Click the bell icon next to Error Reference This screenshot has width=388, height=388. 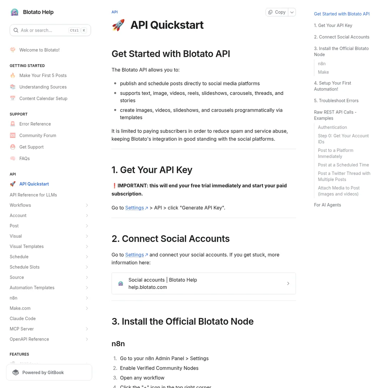[13, 124]
